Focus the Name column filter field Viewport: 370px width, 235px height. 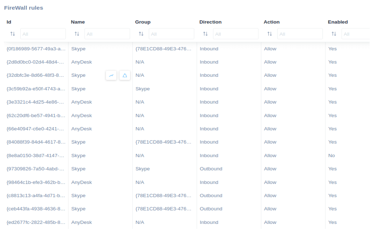tap(107, 34)
